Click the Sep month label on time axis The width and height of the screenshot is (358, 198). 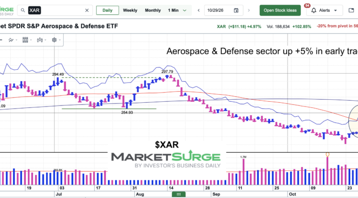[216, 194]
